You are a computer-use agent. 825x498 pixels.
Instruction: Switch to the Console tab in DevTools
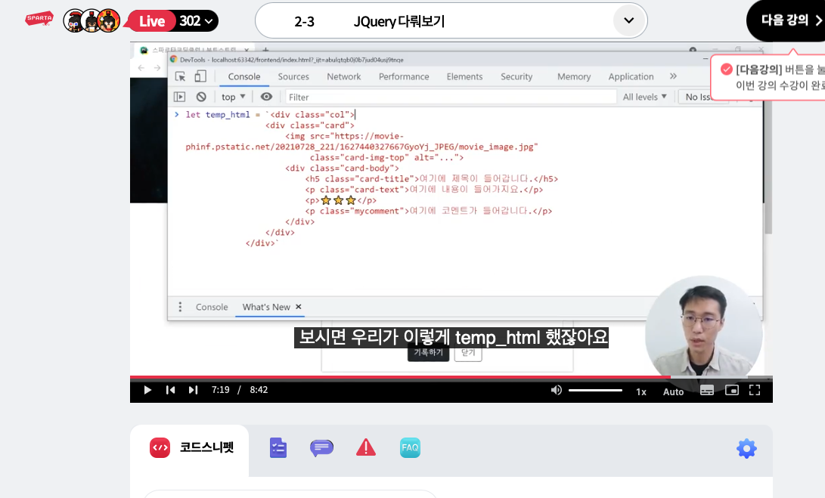point(244,76)
